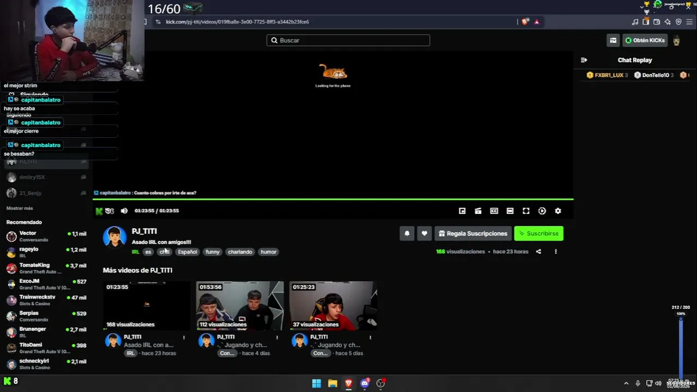Screen dimensions: 697x392
Task: Open Brunenger in the Recomendado list
Action: pyautogui.click(x=46, y=332)
